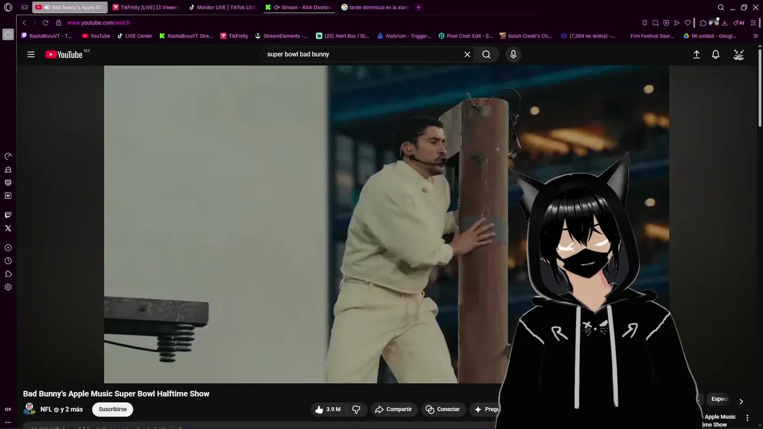Open the RashaBrouVT Twitch bookmark
The height and width of the screenshot is (429, 763).
[x=46, y=36]
